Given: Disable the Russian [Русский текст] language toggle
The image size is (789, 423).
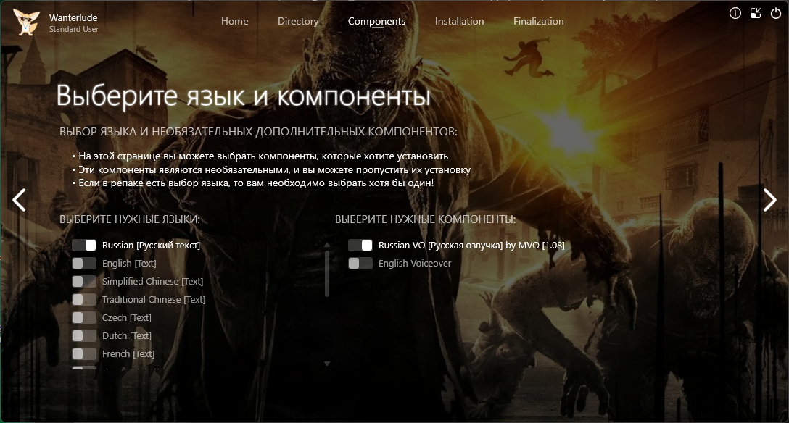Looking at the screenshot, I should click(84, 245).
